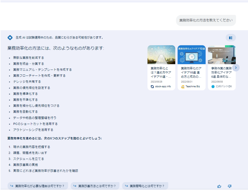This screenshot has width=248, height=190.
Task: Click the stock-app.info favicon icon
Action: (x=152, y=87)
